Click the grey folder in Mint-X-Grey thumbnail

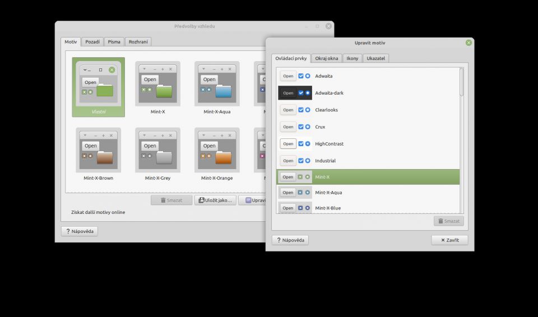[x=164, y=157]
